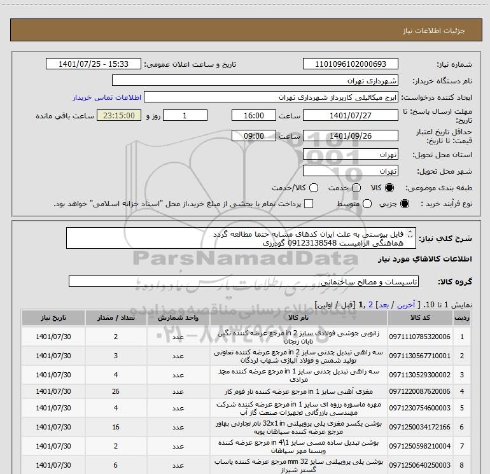Click the validity time field 09:00
The height and width of the screenshot is (474, 490).
tap(254, 136)
